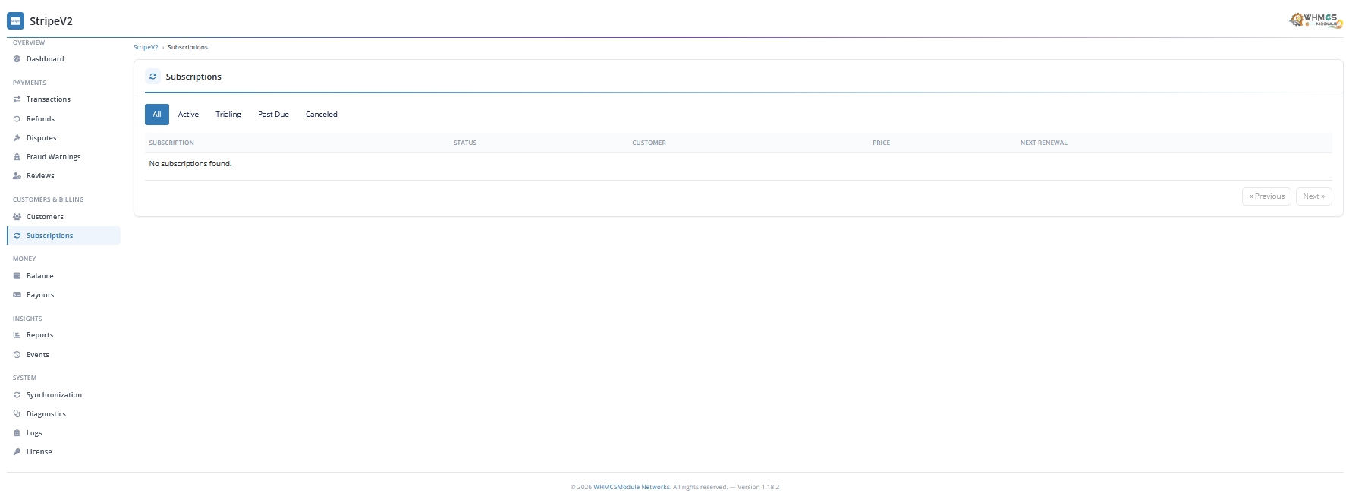Open the StripeV2 breadcrumb link
Screen dimensions: 1346x496
click(x=146, y=47)
